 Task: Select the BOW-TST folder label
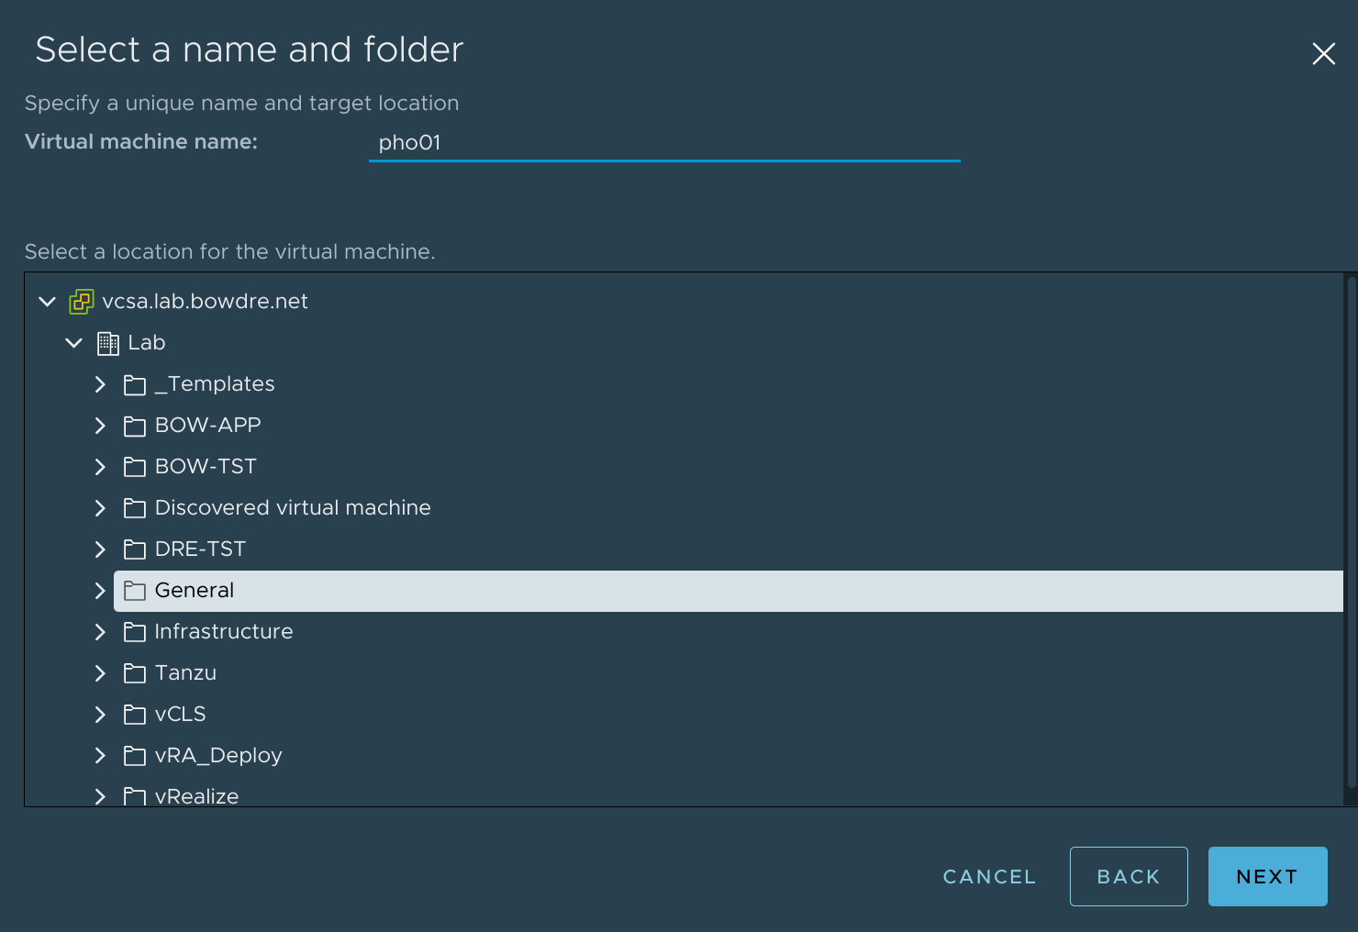click(x=206, y=466)
